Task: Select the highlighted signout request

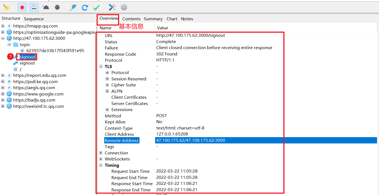Action: pos(28,57)
